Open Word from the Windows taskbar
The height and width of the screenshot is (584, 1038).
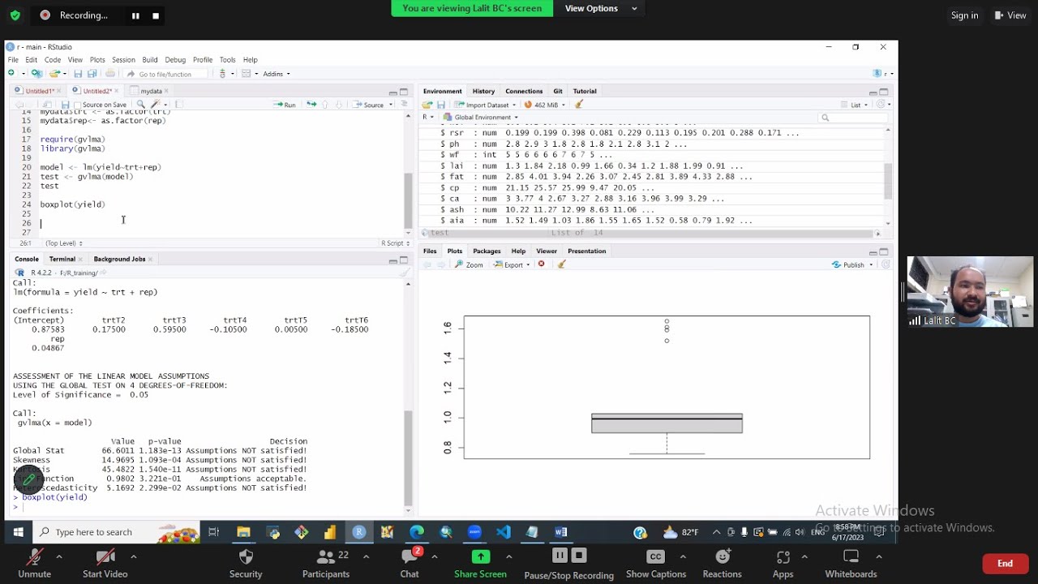click(561, 532)
